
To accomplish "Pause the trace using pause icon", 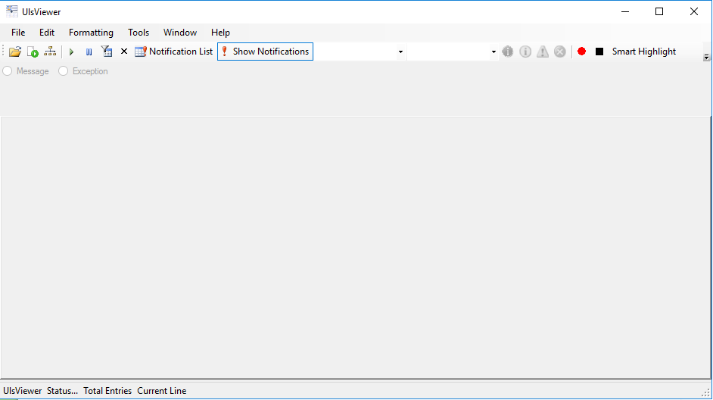I will point(89,52).
